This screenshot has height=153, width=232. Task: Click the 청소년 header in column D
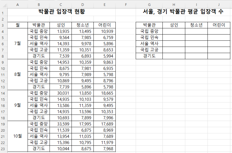coord(82,25)
